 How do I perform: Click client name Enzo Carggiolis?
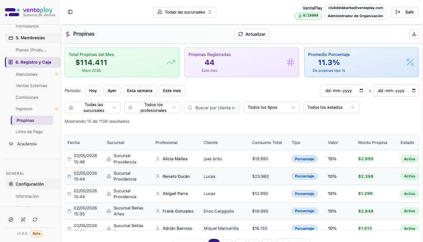219,211
